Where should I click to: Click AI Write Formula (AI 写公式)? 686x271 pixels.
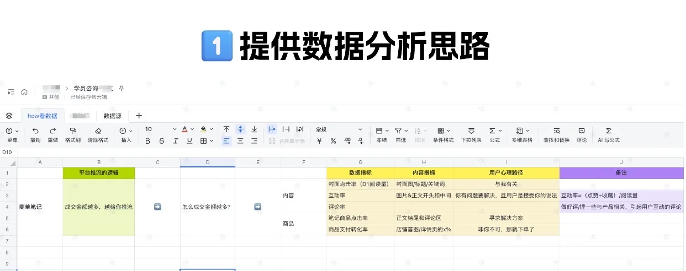pos(609,134)
